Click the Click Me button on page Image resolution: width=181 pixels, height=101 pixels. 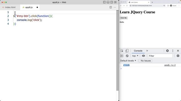[x=124, y=18]
